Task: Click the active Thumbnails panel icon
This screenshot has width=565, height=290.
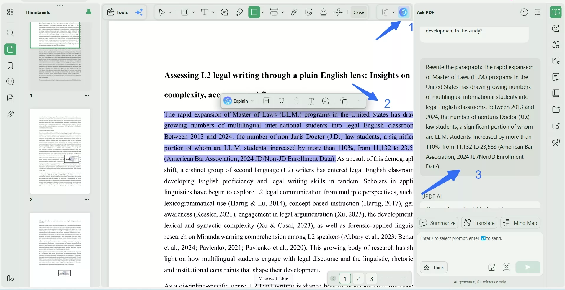Action: pyautogui.click(x=10, y=49)
